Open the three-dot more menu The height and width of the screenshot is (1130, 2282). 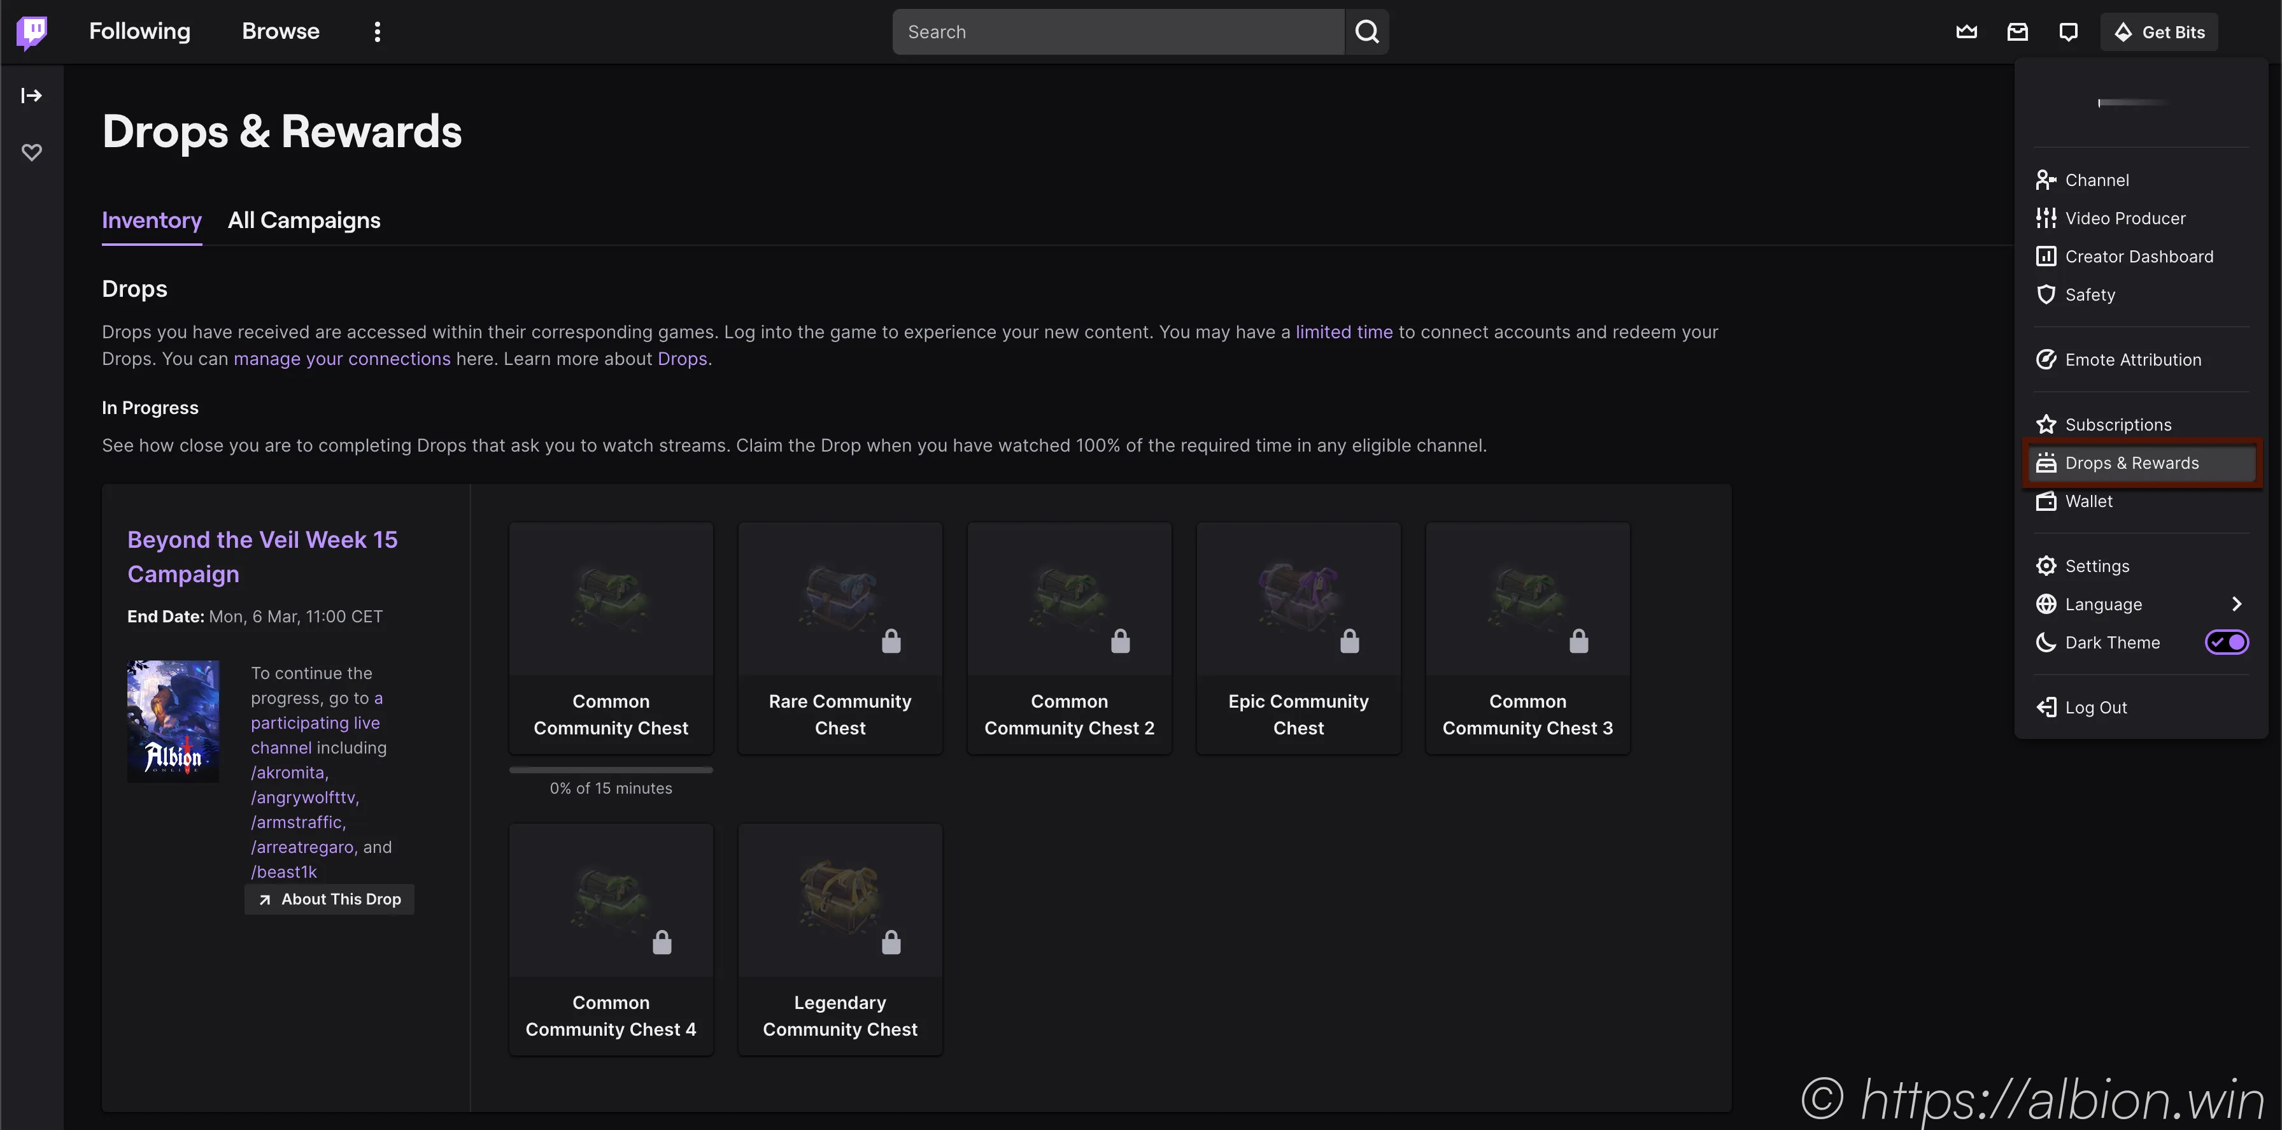tap(378, 32)
